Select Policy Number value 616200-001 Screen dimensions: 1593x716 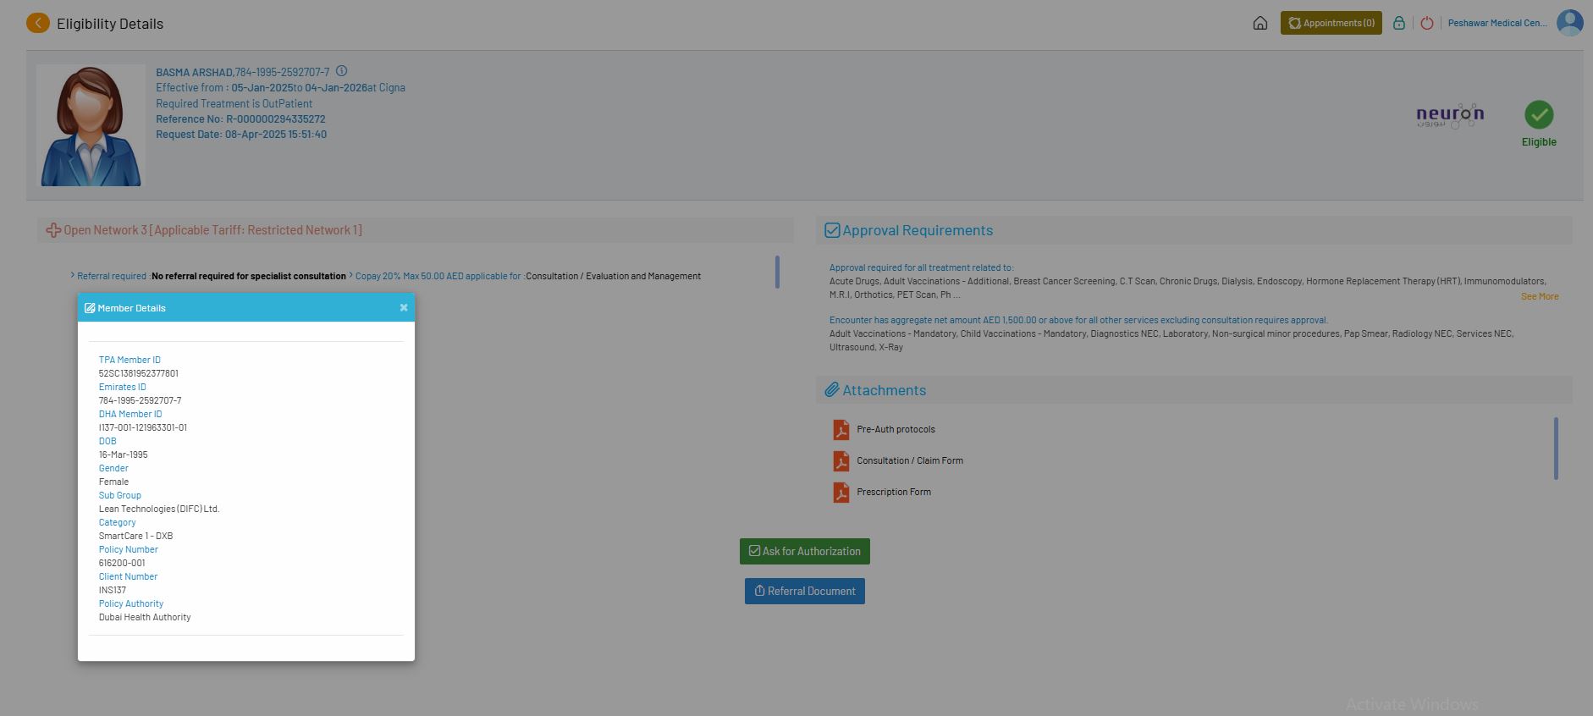click(x=122, y=563)
